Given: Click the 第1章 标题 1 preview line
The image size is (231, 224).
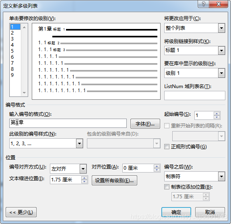Looking at the screenshot, I should click(98, 29).
